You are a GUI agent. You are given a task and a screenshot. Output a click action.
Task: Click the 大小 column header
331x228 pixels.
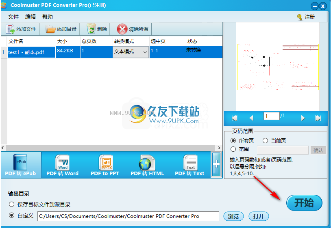tap(68, 41)
